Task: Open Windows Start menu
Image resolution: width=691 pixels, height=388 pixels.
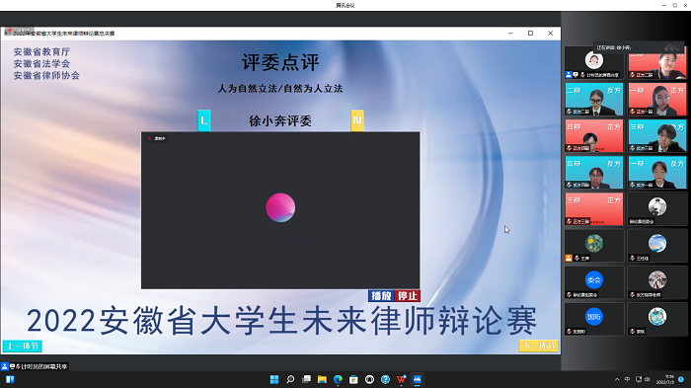Action: tap(274, 380)
